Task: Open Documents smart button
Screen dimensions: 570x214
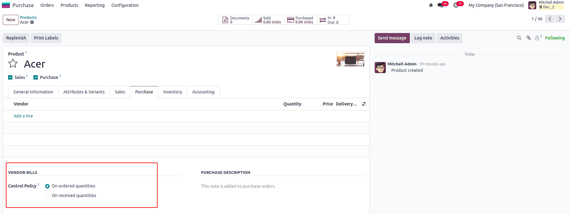Action: (x=236, y=20)
